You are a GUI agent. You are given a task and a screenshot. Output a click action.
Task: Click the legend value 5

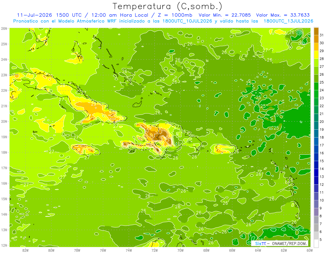[321, 239]
